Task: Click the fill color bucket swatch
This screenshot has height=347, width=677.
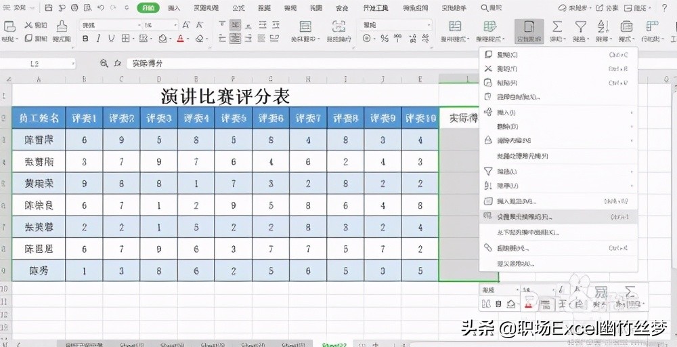Action: click(x=162, y=39)
